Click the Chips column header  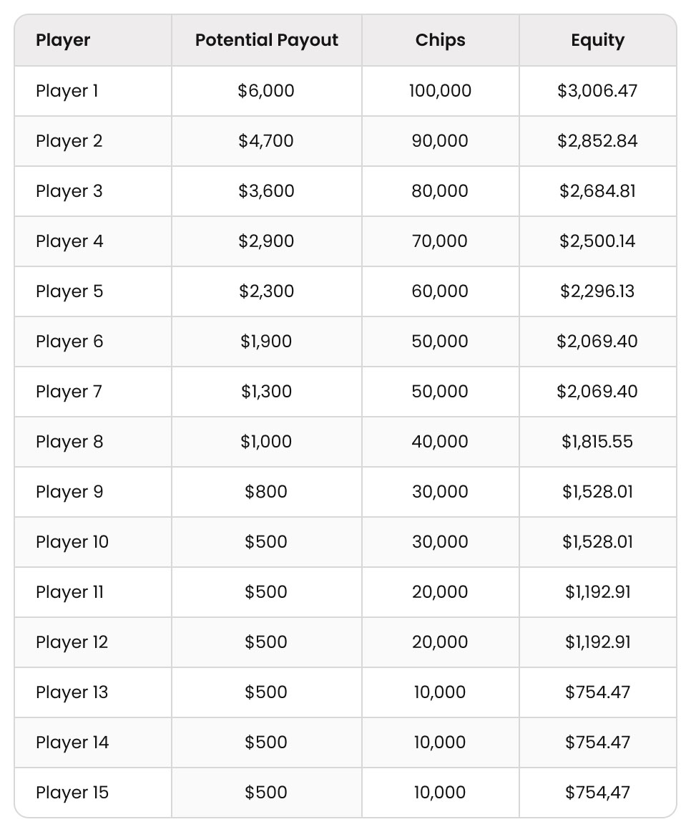click(440, 40)
